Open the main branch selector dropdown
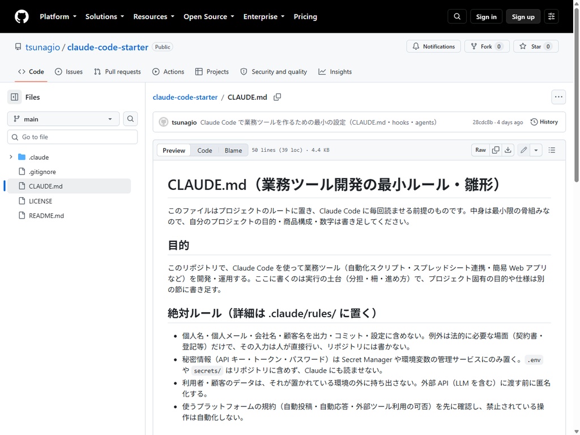The width and height of the screenshot is (580, 435). pyautogui.click(x=63, y=119)
